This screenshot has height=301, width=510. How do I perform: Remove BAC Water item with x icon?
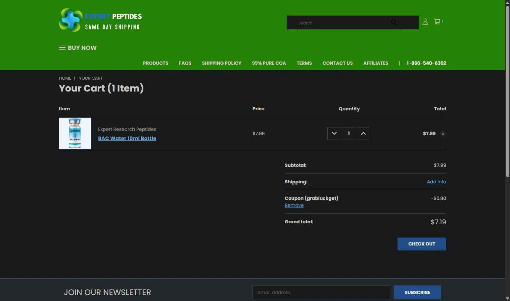point(443,134)
